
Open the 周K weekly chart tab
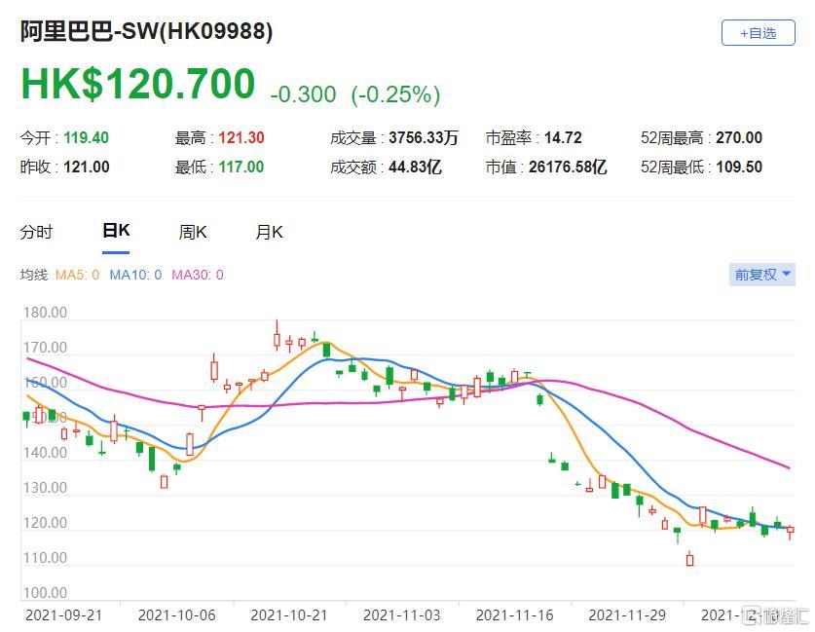(193, 232)
